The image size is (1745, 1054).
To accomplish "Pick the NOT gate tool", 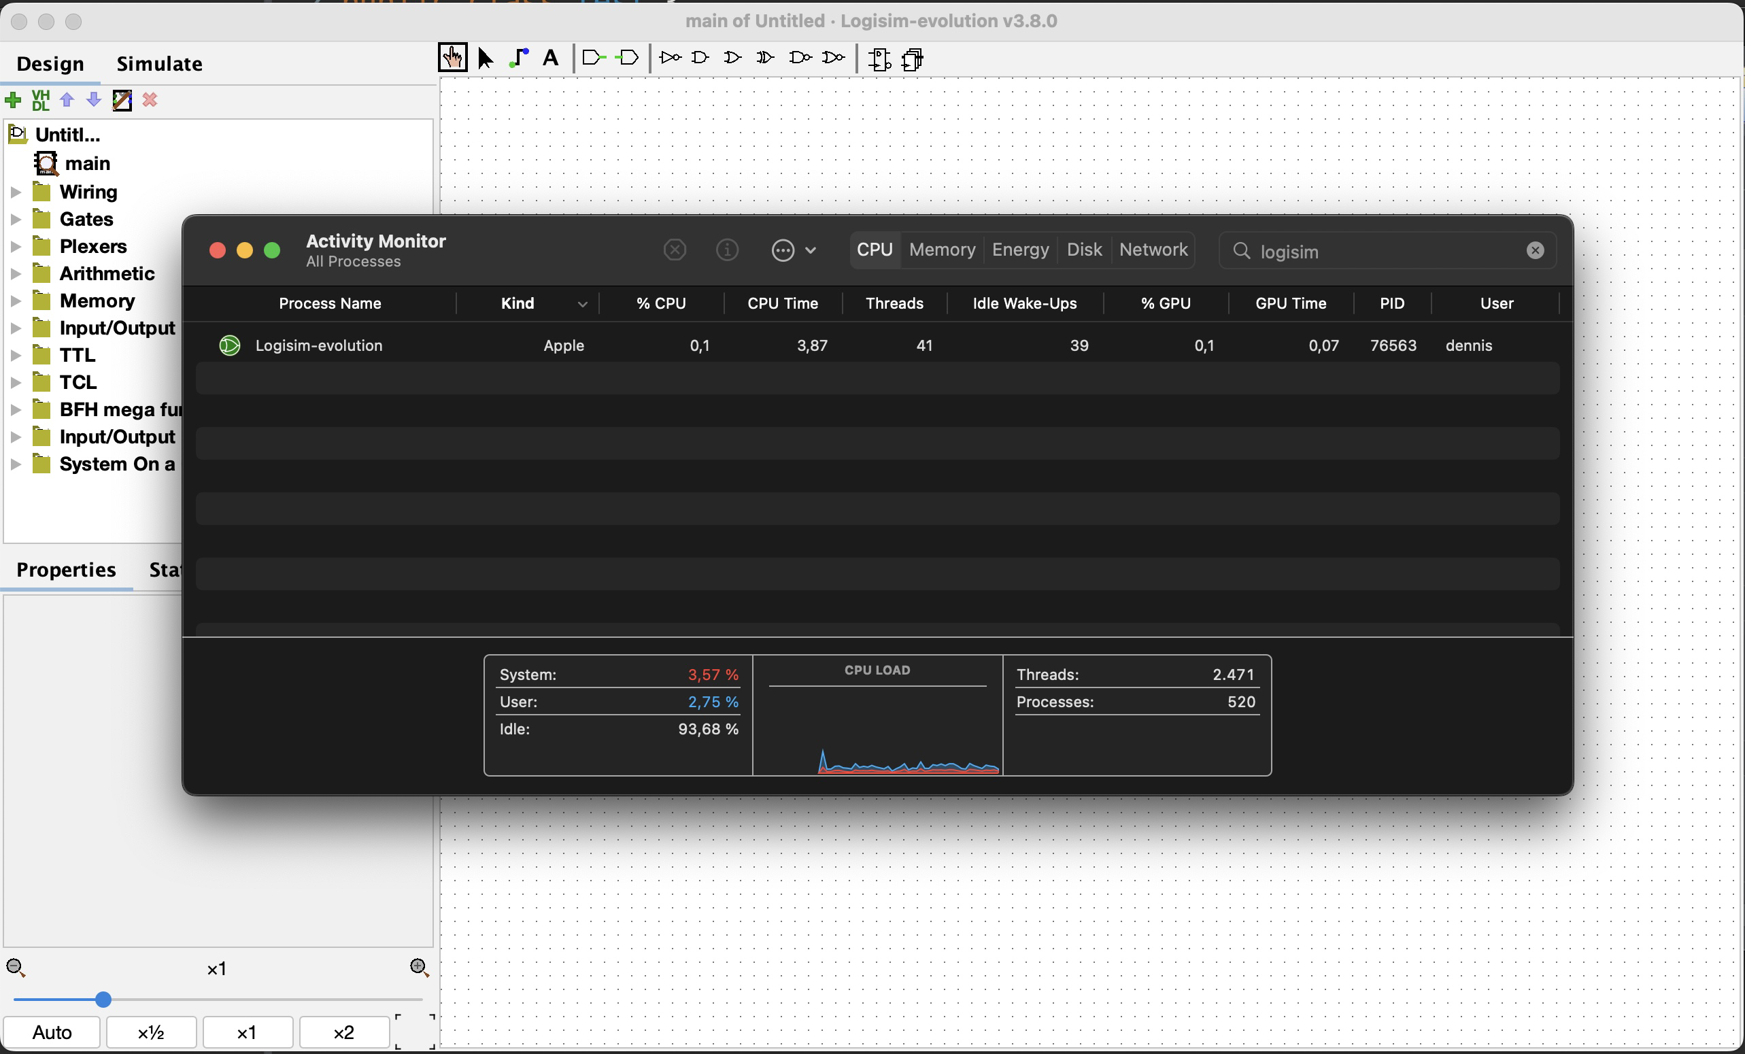I will [x=668, y=58].
